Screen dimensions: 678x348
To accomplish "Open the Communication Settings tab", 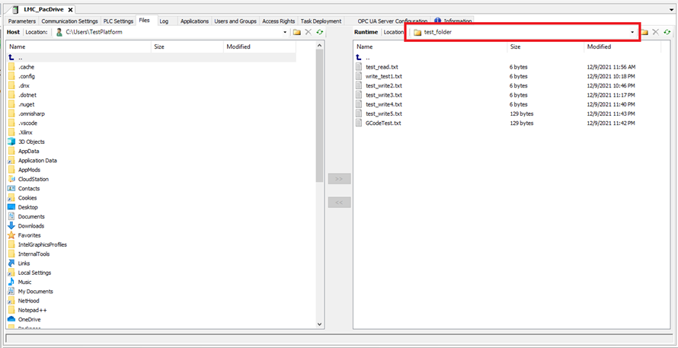I will pos(69,21).
